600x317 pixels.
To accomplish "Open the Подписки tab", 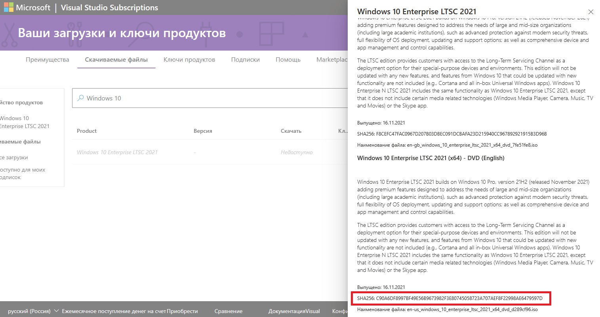I will (245, 60).
